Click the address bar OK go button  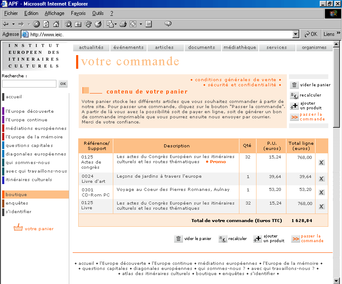pos(311,34)
